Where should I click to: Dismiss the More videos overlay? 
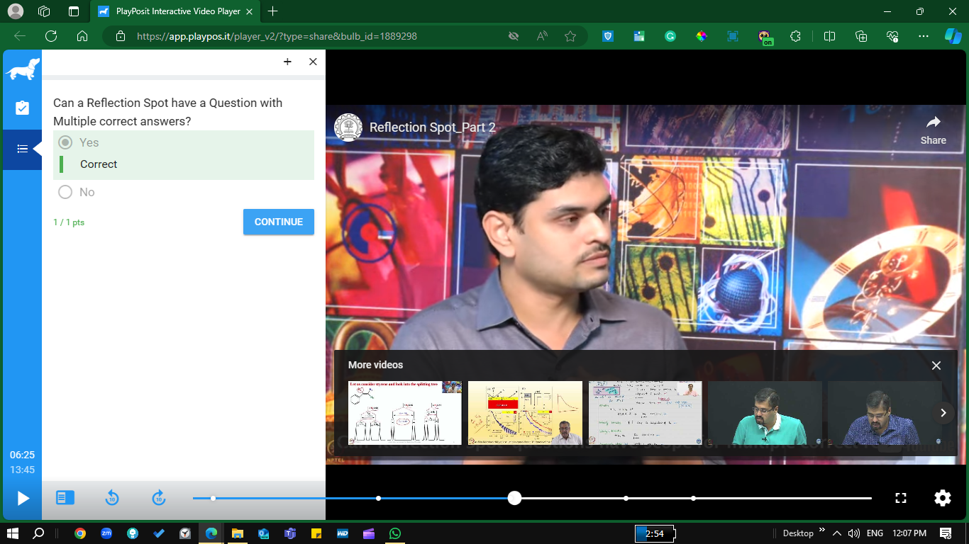point(936,365)
